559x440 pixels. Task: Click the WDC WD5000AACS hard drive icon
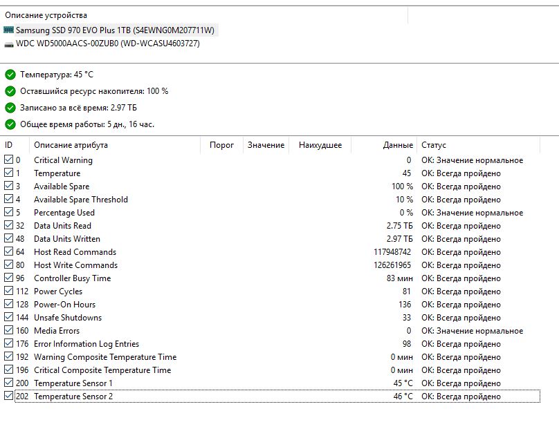click(x=8, y=44)
